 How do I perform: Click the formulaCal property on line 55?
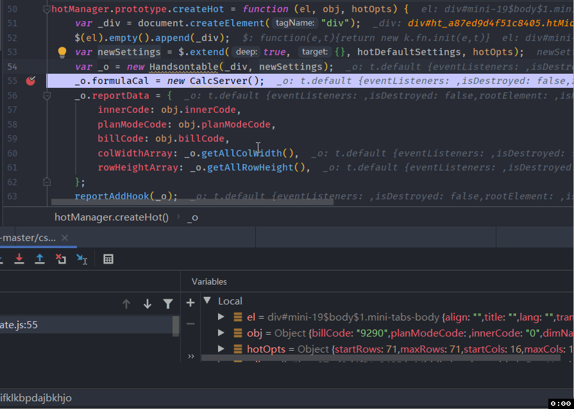click(x=121, y=81)
